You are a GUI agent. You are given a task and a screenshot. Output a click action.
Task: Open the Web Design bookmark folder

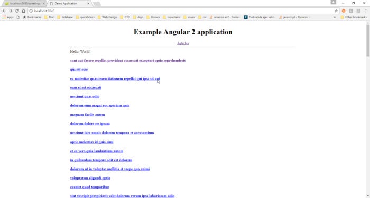tap(107, 17)
